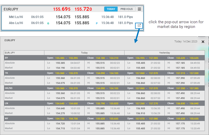
Task: Click the green G indicator
Action: (48, 23)
